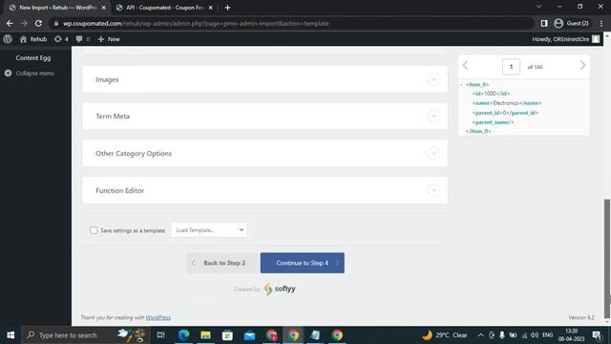The image size is (611, 344).
Task: Expand the Term Meta section
Action: [x=265, y=117]
